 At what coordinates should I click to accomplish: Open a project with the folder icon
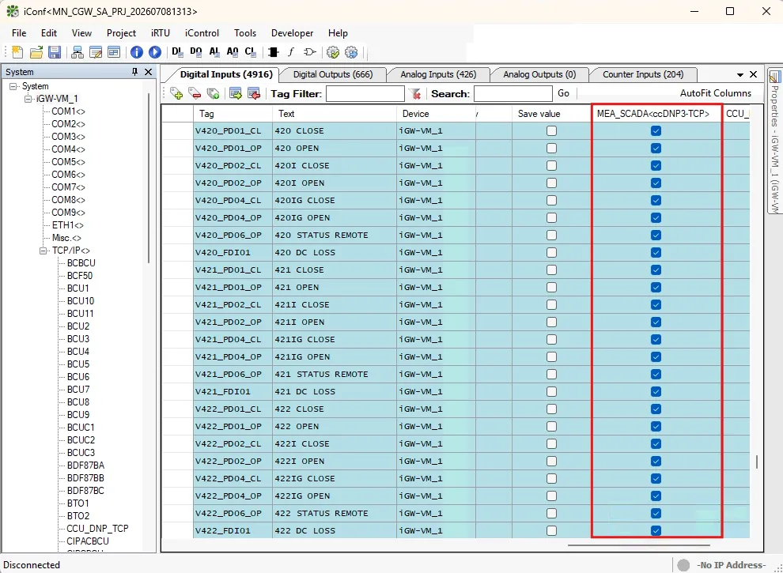tap(36, 52)
